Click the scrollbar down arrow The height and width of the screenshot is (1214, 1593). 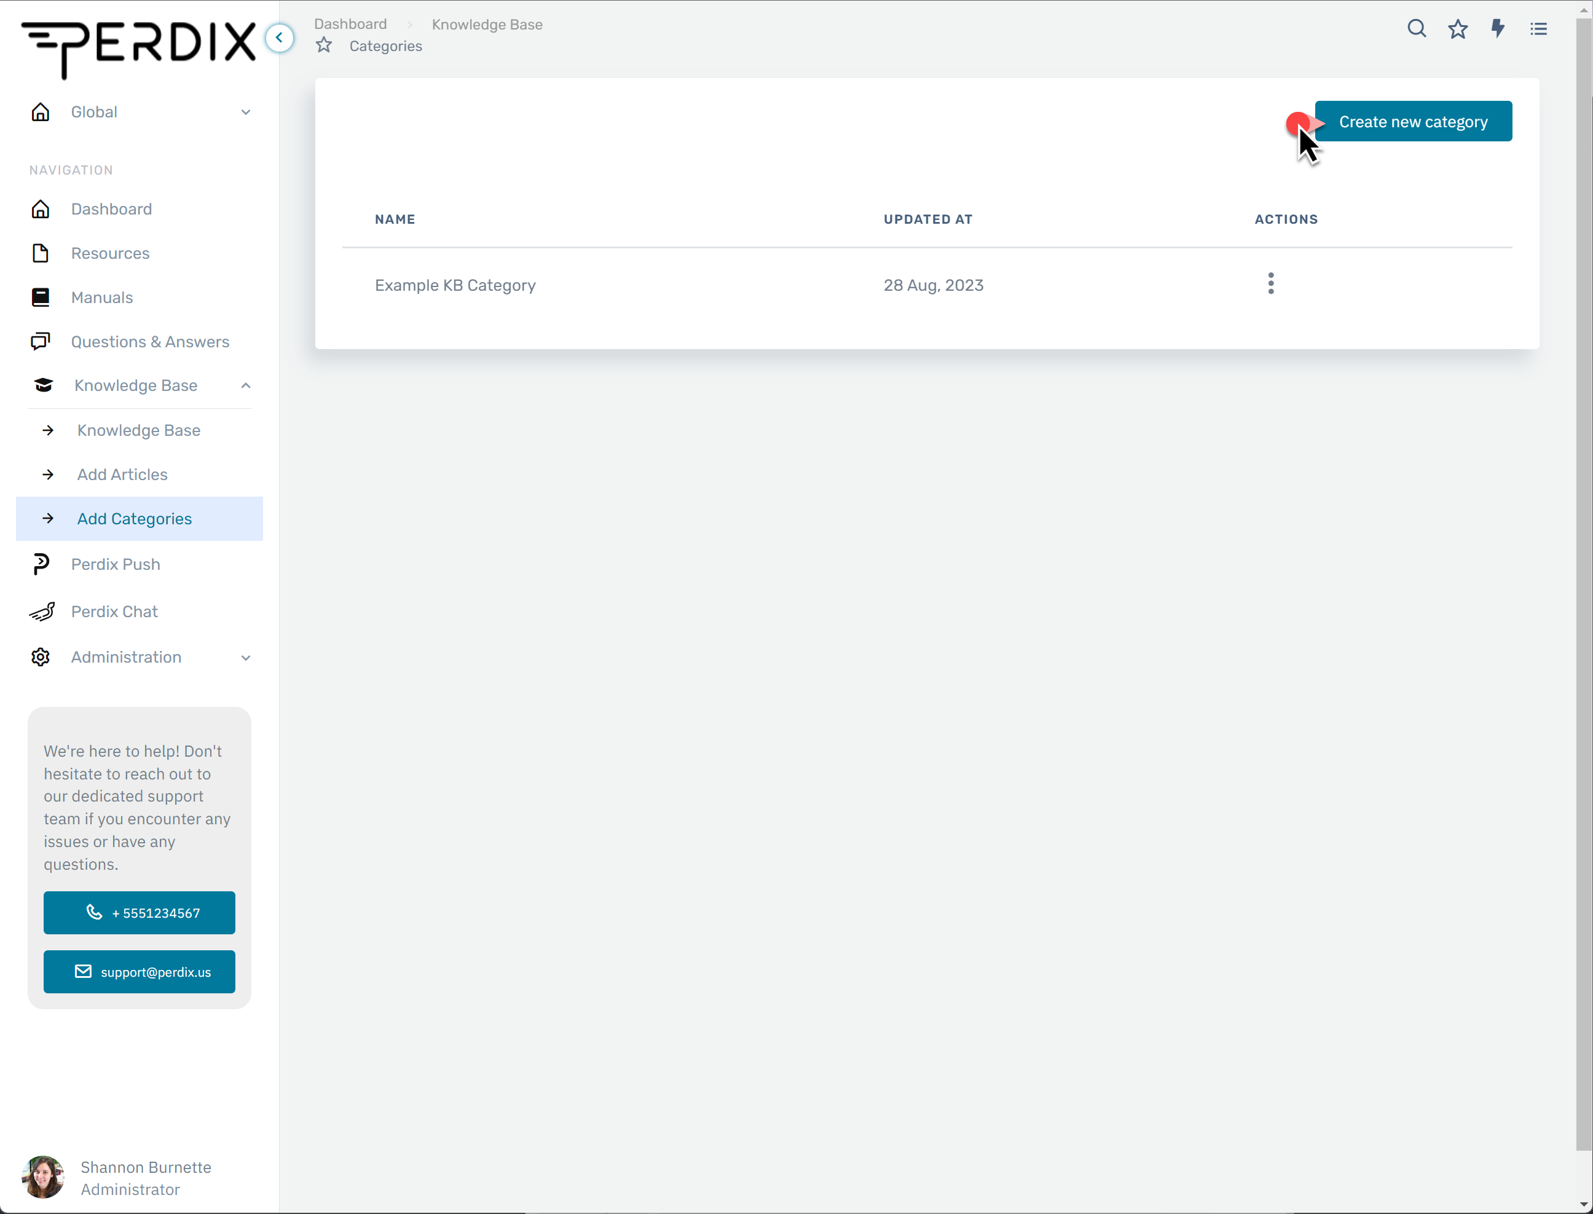(1584, 1205)
